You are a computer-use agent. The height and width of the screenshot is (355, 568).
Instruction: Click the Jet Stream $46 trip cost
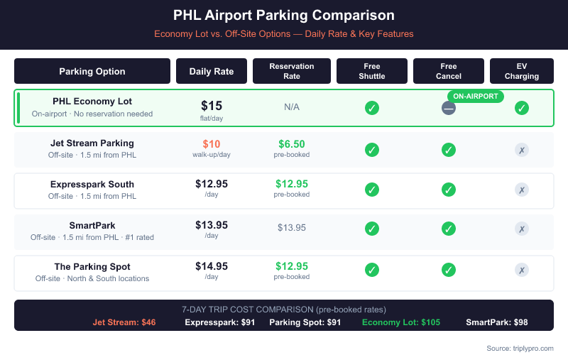pos(124,322)
